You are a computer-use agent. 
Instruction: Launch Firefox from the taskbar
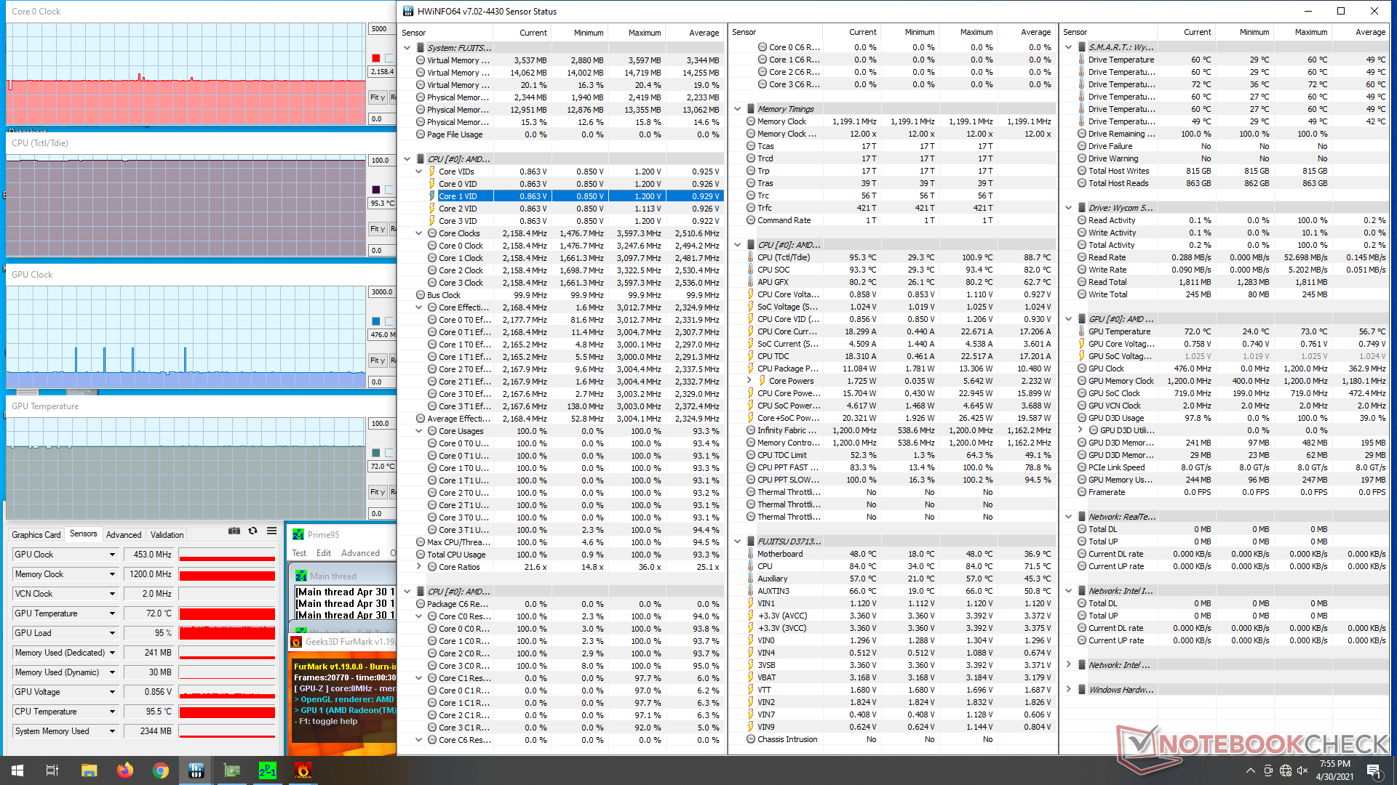pyautogui.click(x=124, y=770)
